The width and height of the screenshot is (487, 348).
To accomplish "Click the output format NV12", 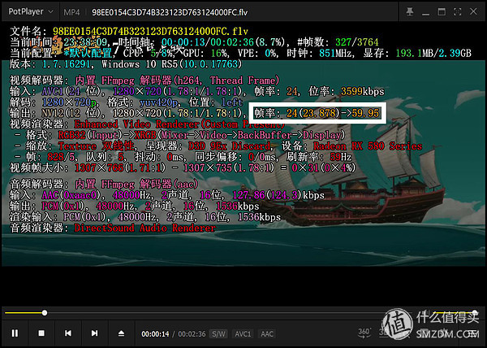I will click(x=53, y=113).
